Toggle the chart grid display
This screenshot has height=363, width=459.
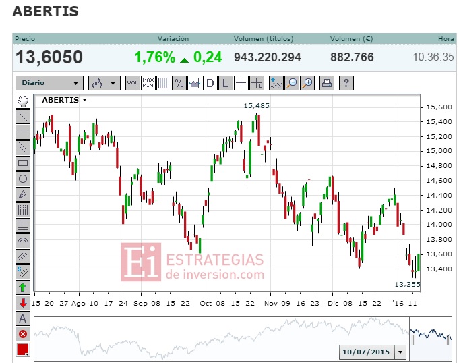point(163,83)
